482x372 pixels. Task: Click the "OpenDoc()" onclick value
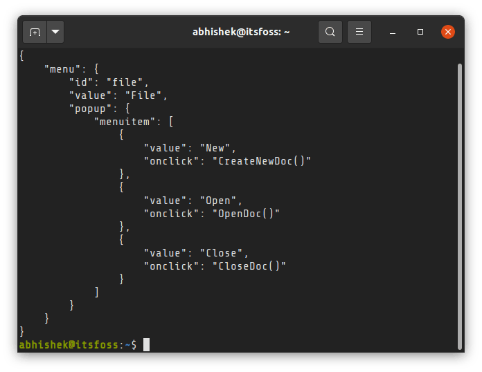click(x=246, y=214)
